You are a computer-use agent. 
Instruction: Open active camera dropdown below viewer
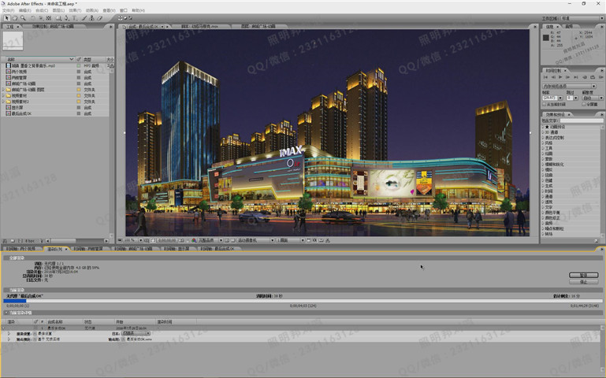tap(255, 240)
